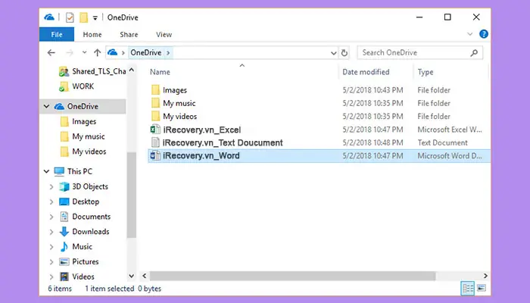The width and height of the screenshot is (530, 303).
Task: Click the Music note icon
Action: click(64, 246)
